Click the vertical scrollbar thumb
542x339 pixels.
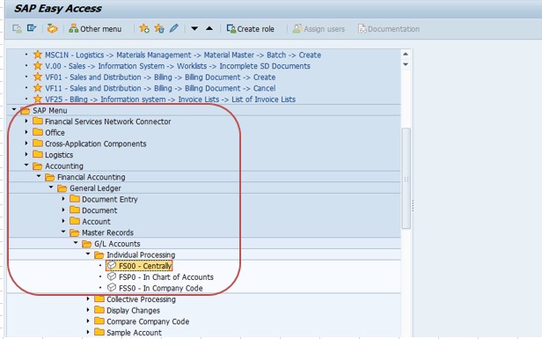tap(406, 178)
